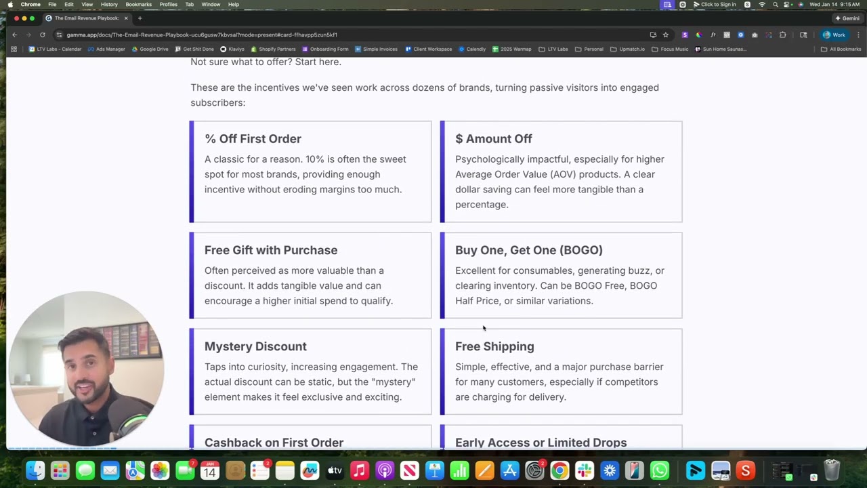867x488 pixels.
Task: Open News app in the dock
Action: click(x=410, y=470)
